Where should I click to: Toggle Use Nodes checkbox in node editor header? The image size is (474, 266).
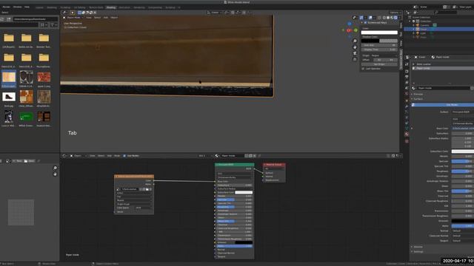124,156
